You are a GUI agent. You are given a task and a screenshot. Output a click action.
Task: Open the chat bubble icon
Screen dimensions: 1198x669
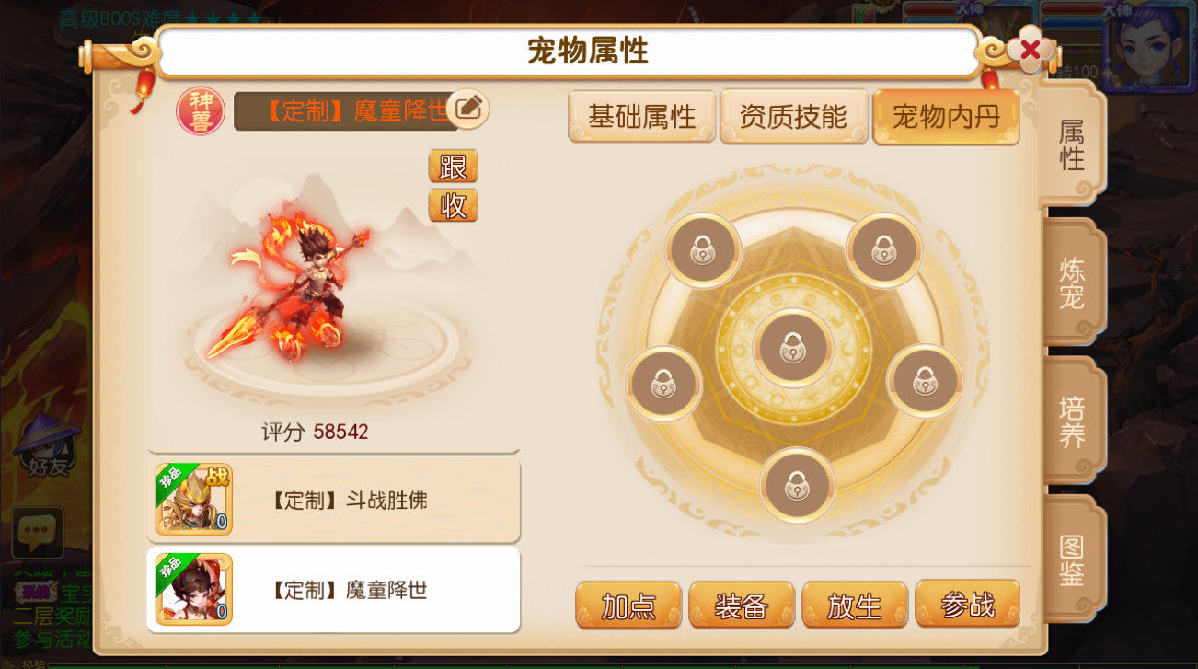[38, 531]
